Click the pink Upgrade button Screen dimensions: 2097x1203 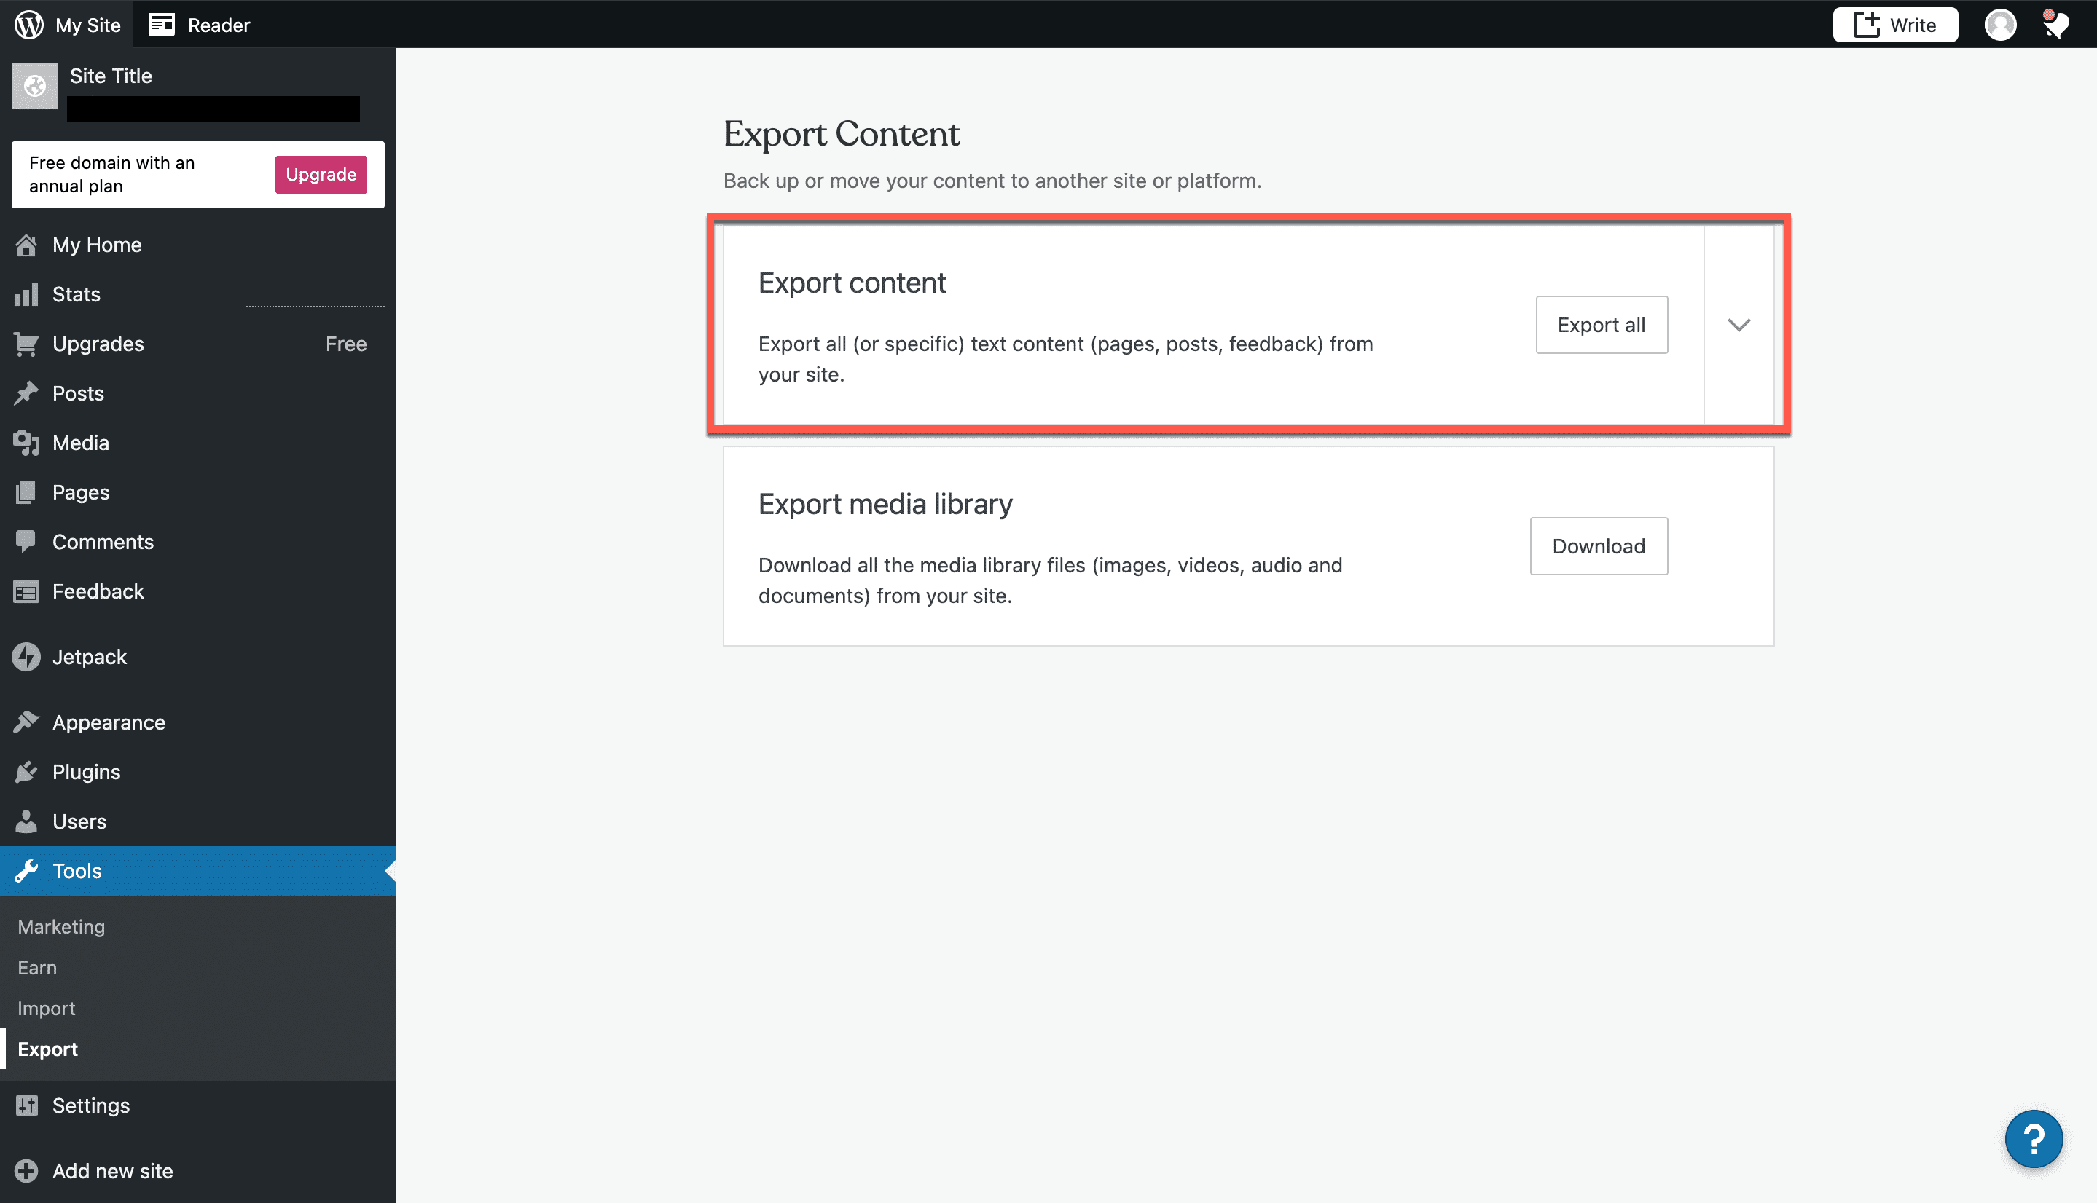click(321, 174)
